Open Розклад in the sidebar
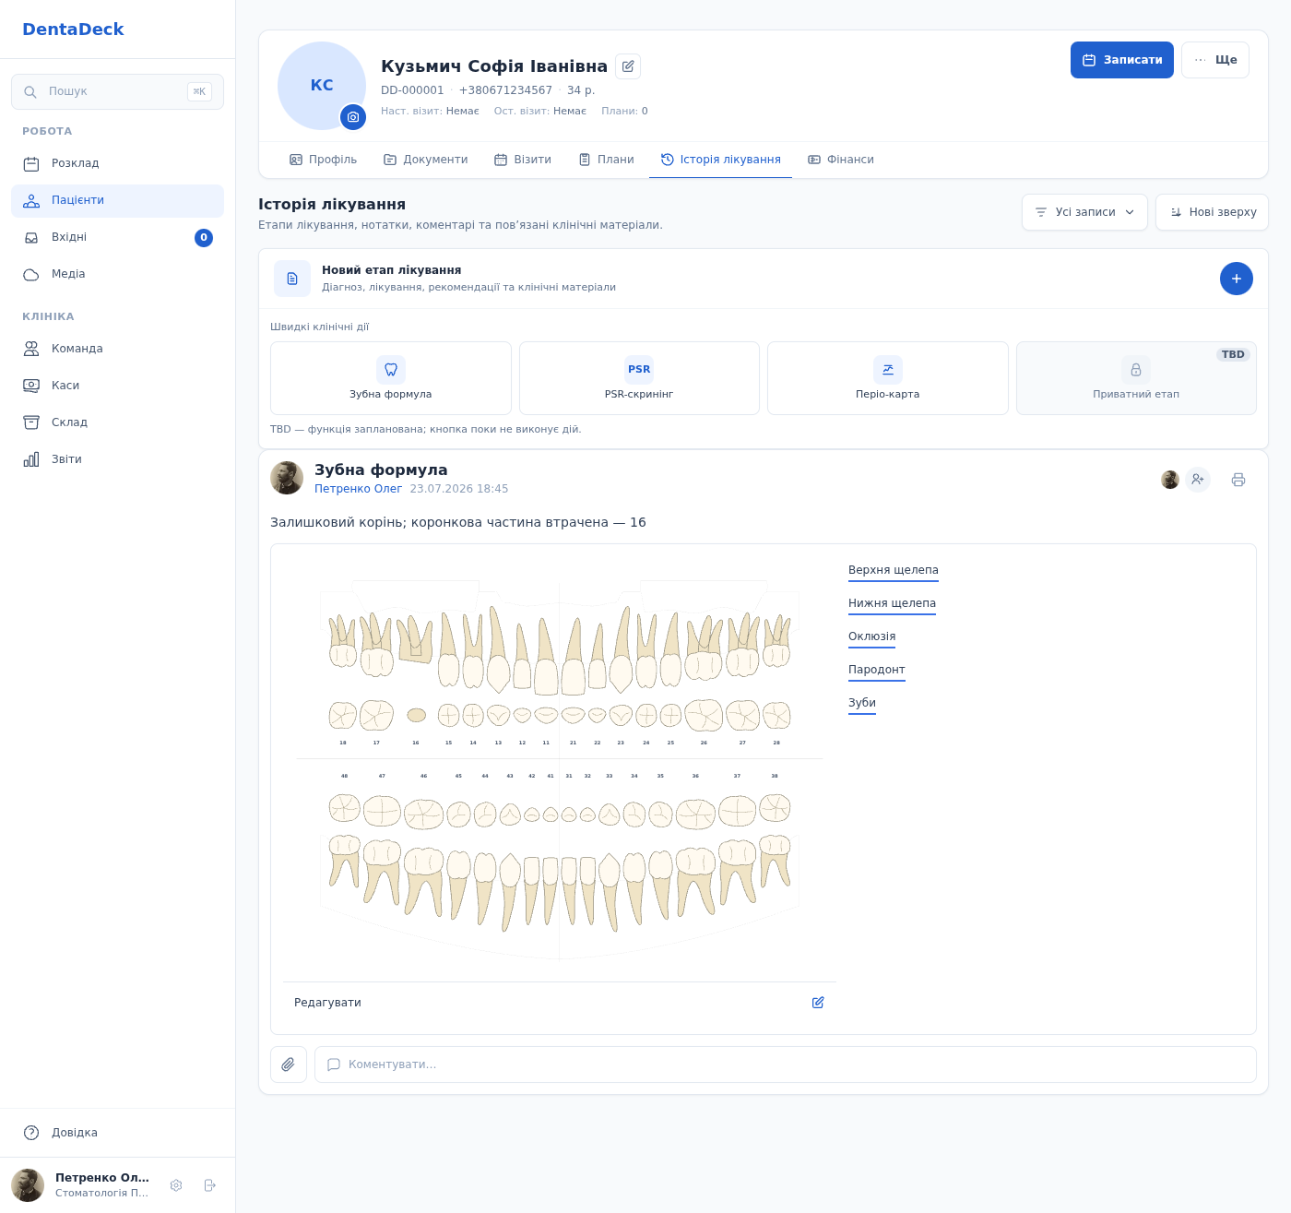Image resolution: width=1291 pixels, height=1213 pixels. [x=117, y=163]
